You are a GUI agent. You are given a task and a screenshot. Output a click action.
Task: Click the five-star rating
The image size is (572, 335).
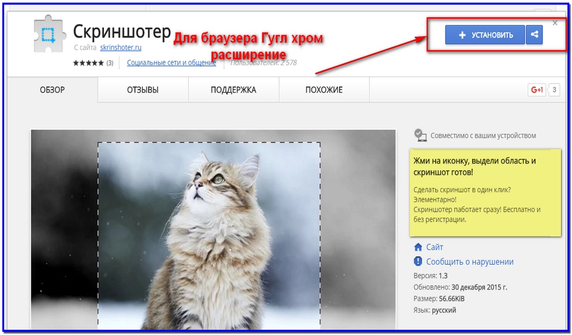click(88, 63)
